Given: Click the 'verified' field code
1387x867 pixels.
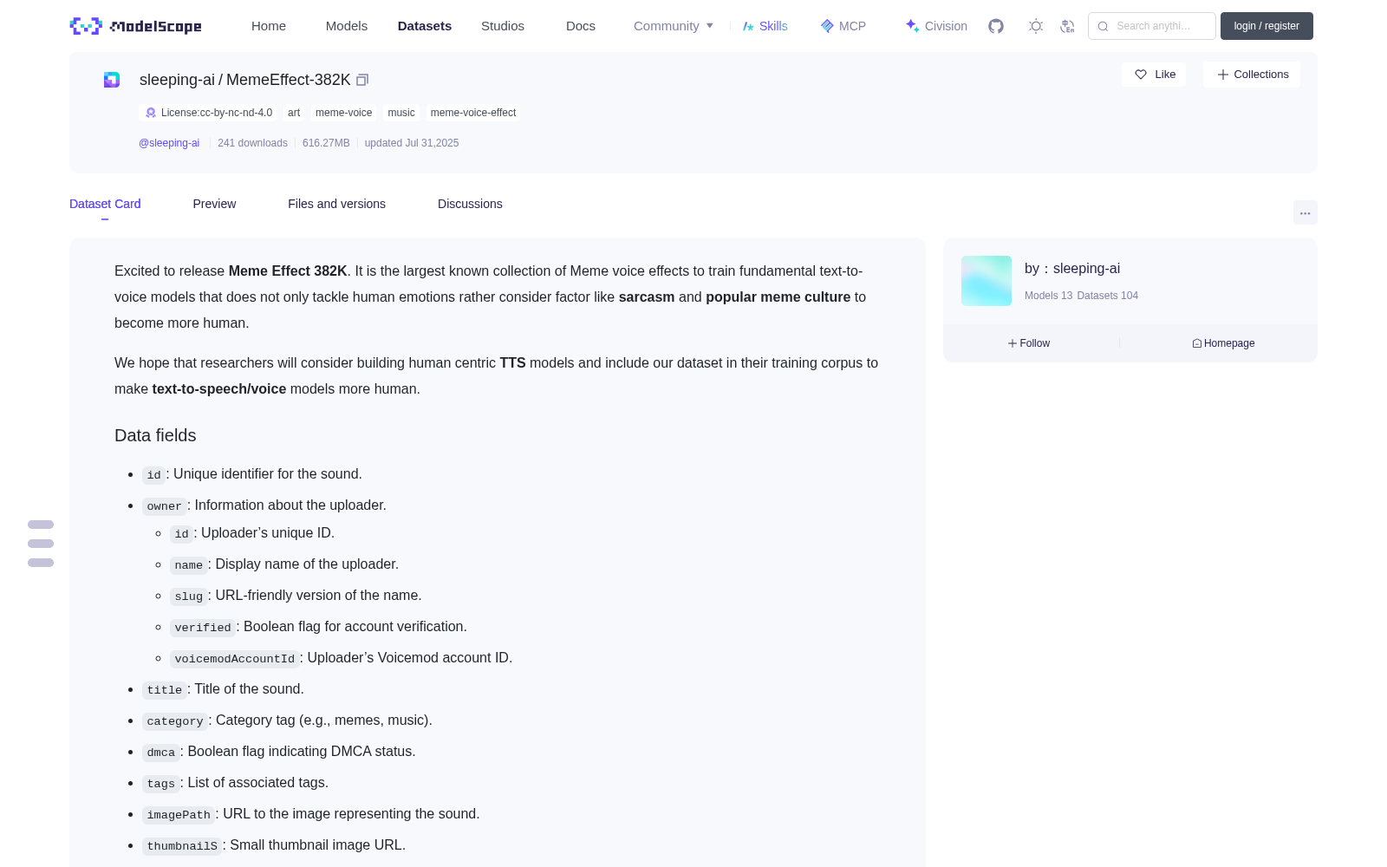Looking at the screenshot, I should (203, 628).
